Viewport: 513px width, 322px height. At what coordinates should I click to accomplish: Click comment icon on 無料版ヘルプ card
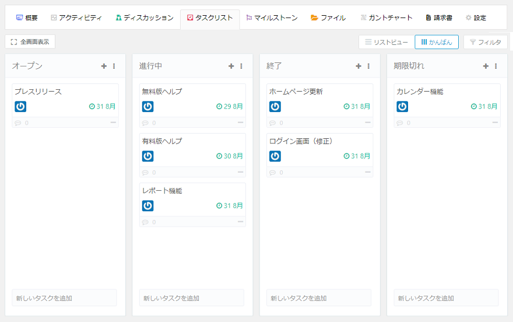tap(145, 123)
